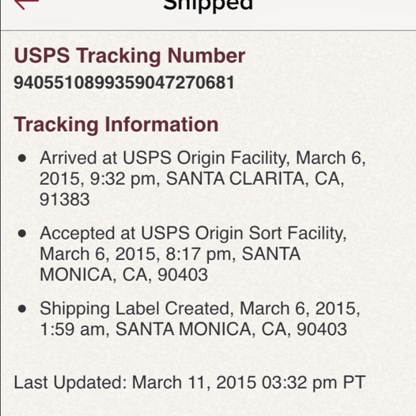Select Accepted at USPS Origin Sort Facility text
The image size is (416, 416).
tap(193, 234)
